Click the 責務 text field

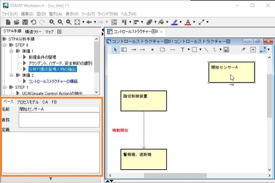pyautogui.click(x=59, y=119)
